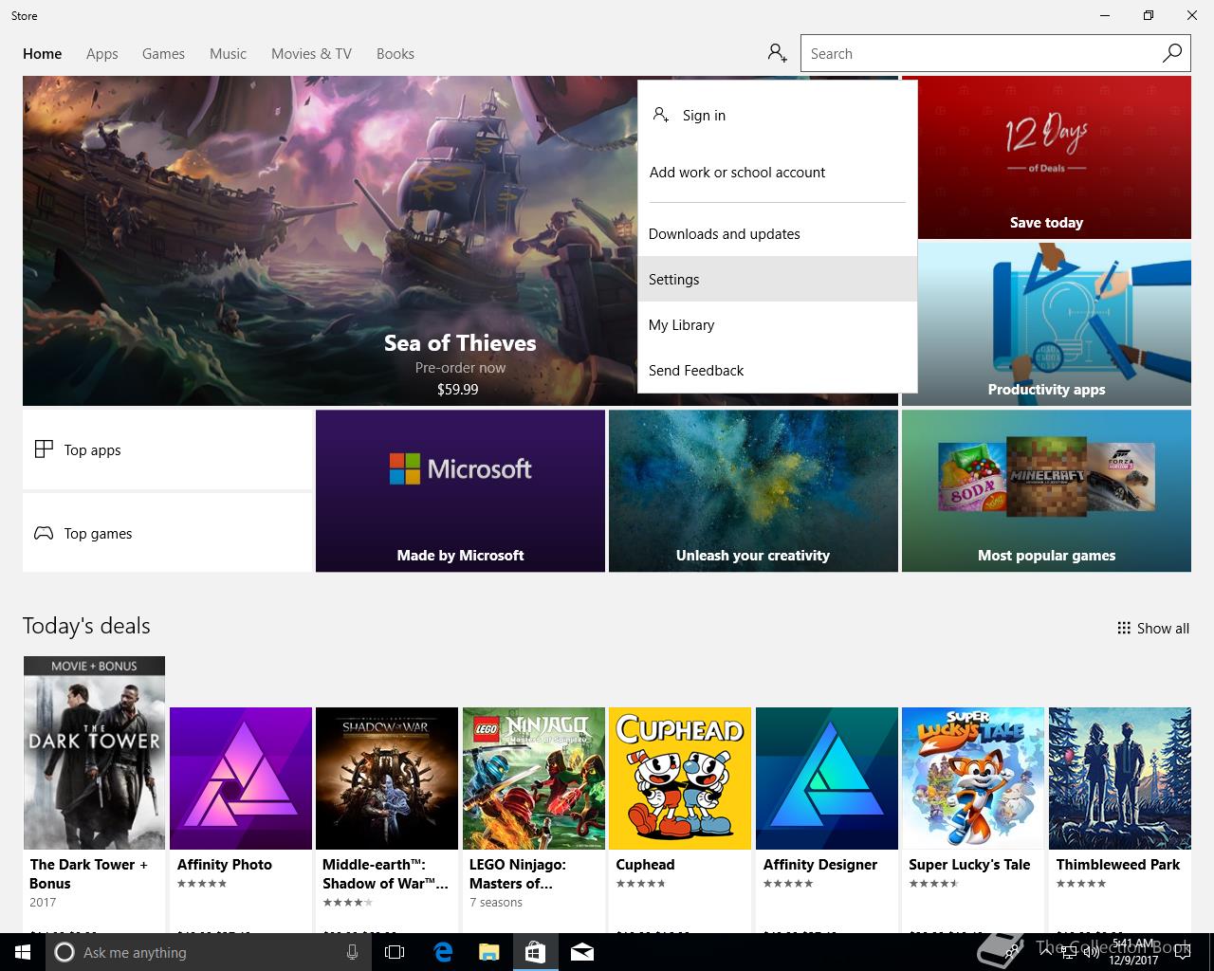Screen dimensions: 1214x971
Task: Switch to the Books tab
Action: [395, 53]
